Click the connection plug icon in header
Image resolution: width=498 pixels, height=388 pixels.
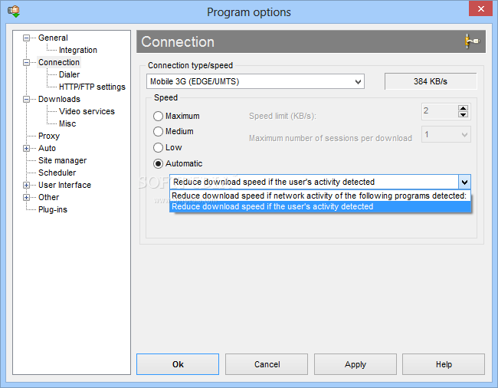472,41
